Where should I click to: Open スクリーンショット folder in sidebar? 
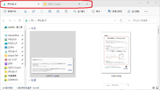(13, 68)
